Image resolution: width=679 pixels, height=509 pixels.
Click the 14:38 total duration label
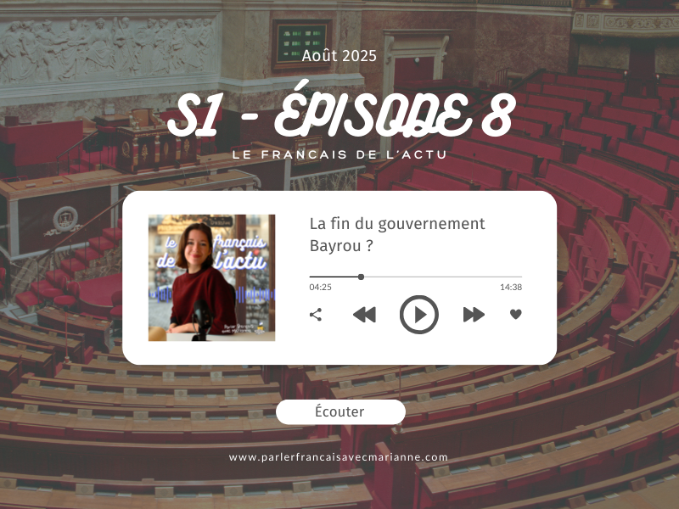tap(510, 288)
